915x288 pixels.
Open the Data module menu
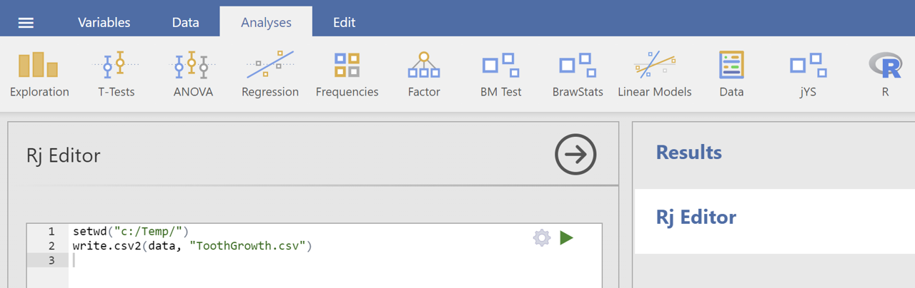pyautogui.click(x=731, y=74)
